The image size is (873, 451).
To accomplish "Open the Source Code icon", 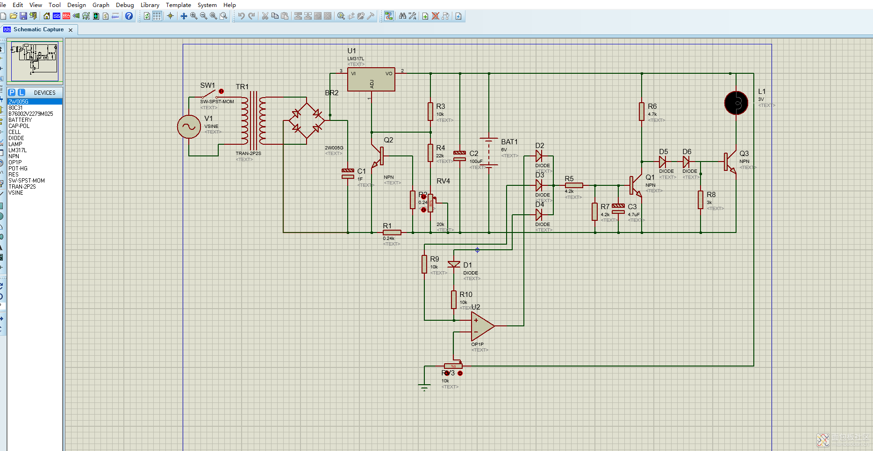I will click(x=115, y=16).
